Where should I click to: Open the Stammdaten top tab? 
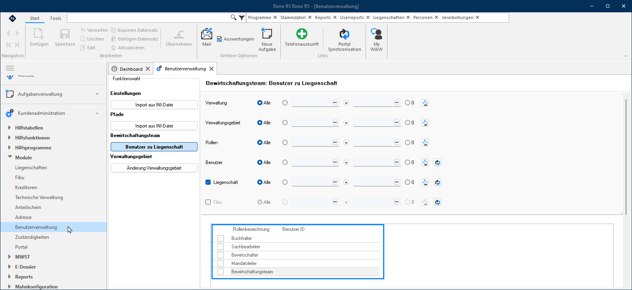pos(293,17)
